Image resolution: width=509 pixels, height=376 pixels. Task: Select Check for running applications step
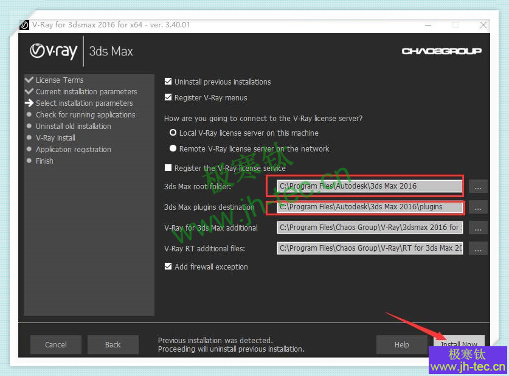click(86, 114)
